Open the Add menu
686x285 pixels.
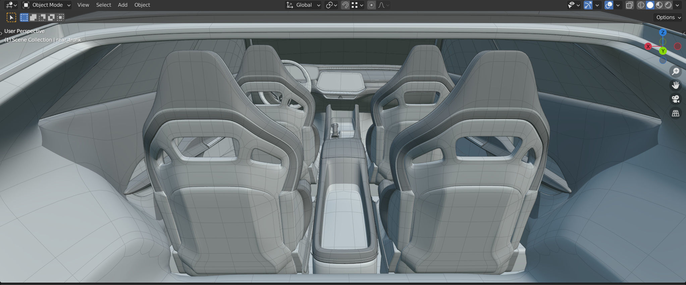pyautogui.click(x=123, y=5)
